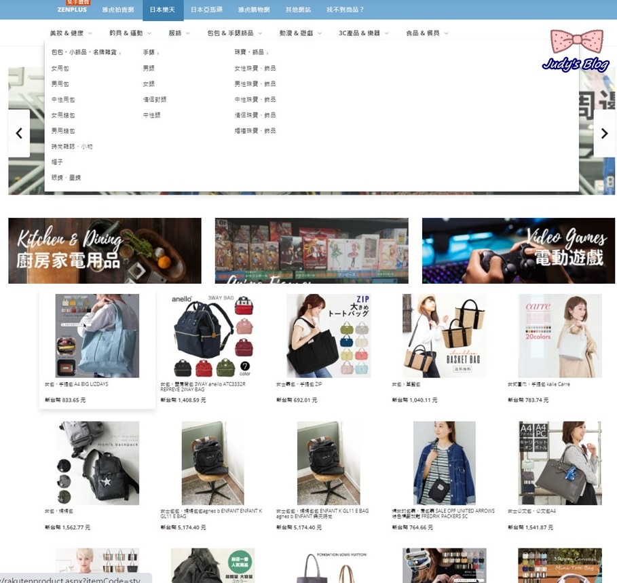The height and width of the screenshot is (583, 617).
Task: View the ZIP tote bag product image
Action: (329, 335)
